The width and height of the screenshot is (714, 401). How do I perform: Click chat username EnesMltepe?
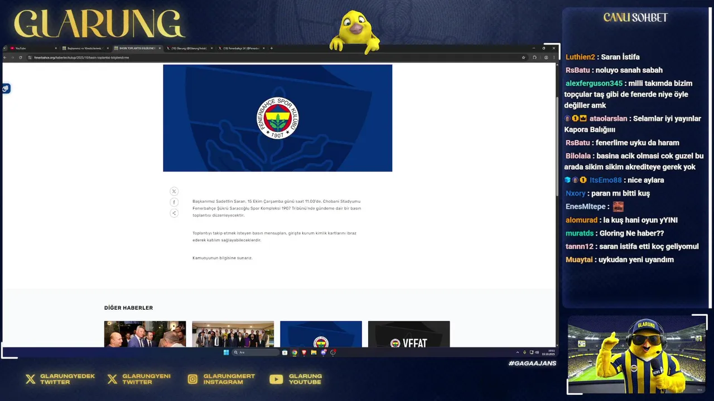(586, 207)
